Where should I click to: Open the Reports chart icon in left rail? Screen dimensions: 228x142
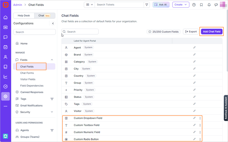click(x=5, y=77)
